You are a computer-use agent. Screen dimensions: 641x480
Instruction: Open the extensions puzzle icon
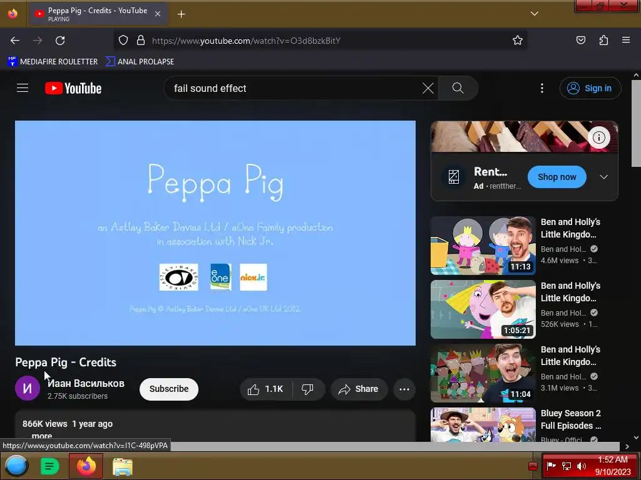pos(603,40)
